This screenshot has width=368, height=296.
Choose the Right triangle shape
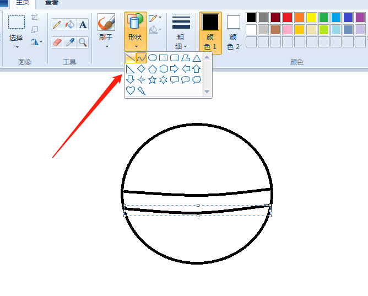pos(130,69)
